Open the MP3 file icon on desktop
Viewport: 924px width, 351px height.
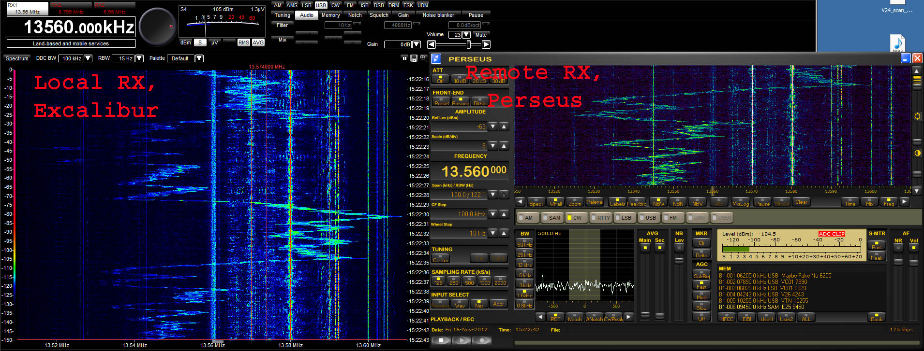coord(897,43)
